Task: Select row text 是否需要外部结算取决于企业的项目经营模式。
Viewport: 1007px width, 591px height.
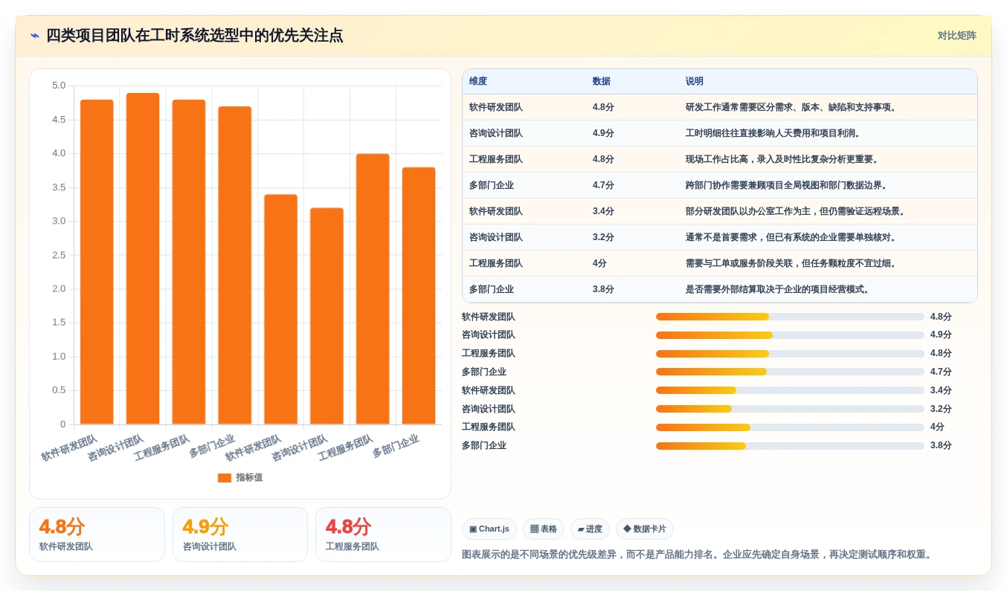Action: (779, 289)
